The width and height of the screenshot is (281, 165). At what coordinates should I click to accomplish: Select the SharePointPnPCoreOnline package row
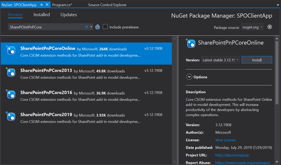pos(86,53)
